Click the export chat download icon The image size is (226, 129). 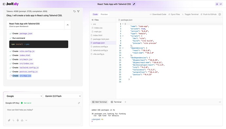click(x=22, y=120)
